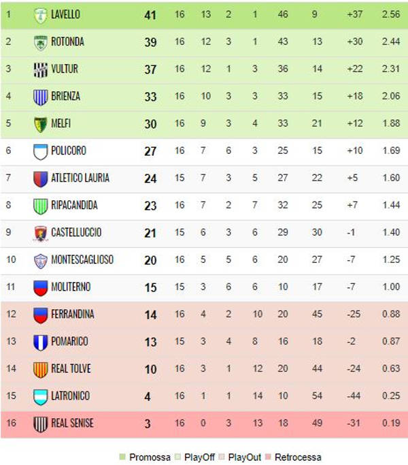Image resolution: width=408 pixels, height=465 pixels.
Task: Open the FERRANDINA team link
Action: 73,315
